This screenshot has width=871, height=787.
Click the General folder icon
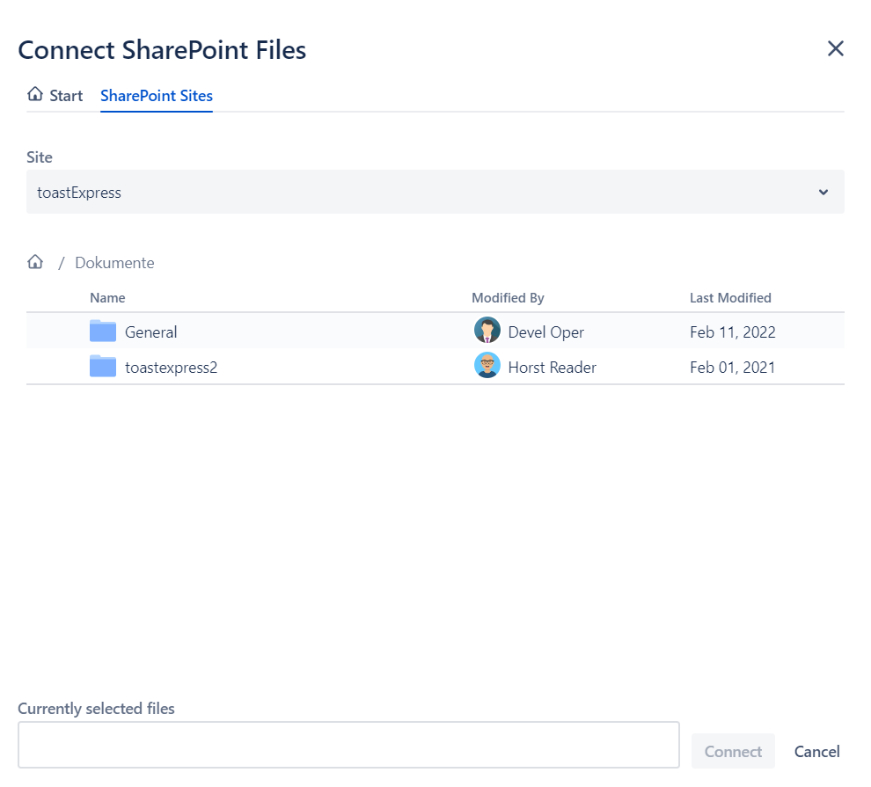(103, 332)
